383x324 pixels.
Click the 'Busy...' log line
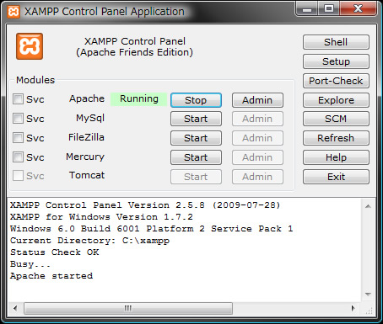pyautogui.click(x=30, y=264)
